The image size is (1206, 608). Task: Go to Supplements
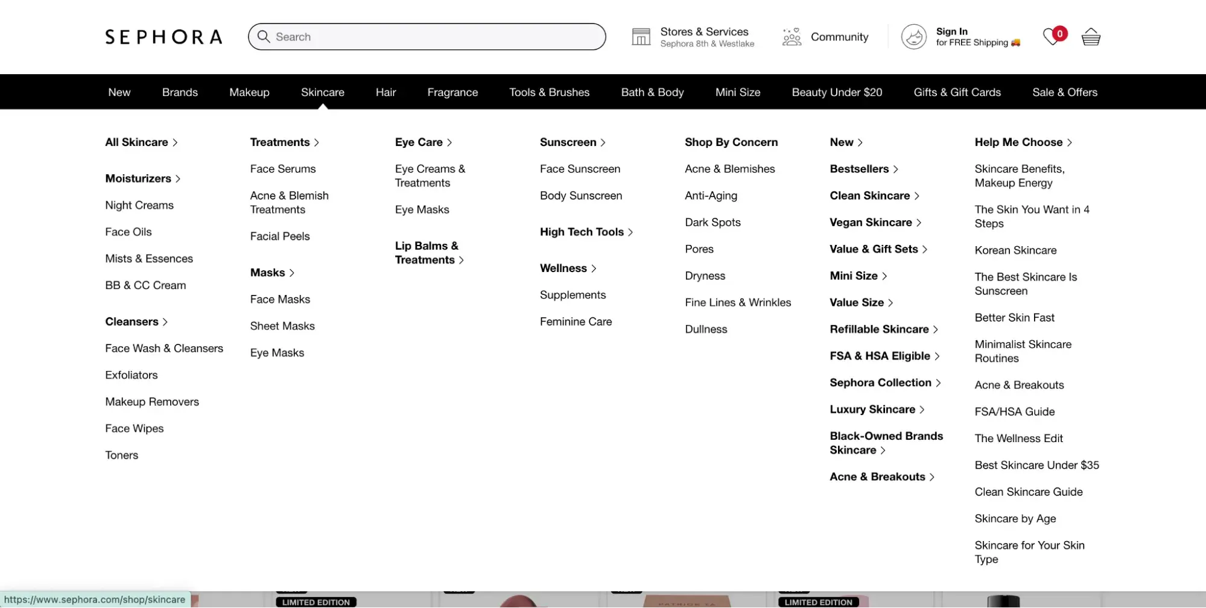coord(573,295)
